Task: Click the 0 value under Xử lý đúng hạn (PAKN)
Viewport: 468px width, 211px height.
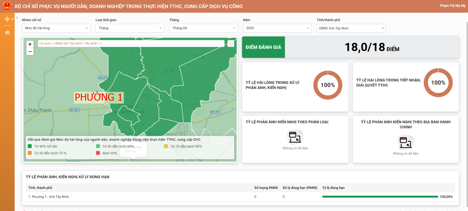Action: (284, 197)
